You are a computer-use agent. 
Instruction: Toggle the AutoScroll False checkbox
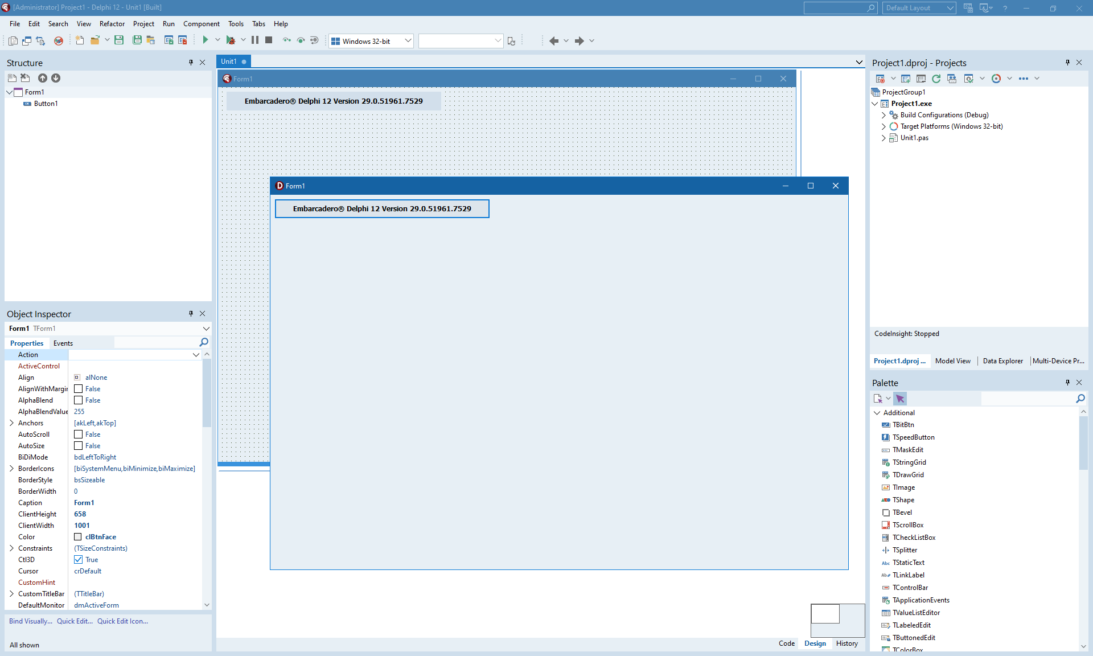(x=79, y=434)
